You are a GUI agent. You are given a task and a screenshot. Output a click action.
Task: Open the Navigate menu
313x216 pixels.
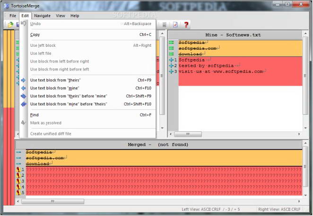click(x=42, y=16)
